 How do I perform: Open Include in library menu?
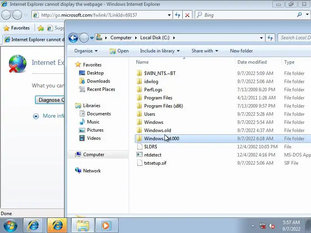160,51
